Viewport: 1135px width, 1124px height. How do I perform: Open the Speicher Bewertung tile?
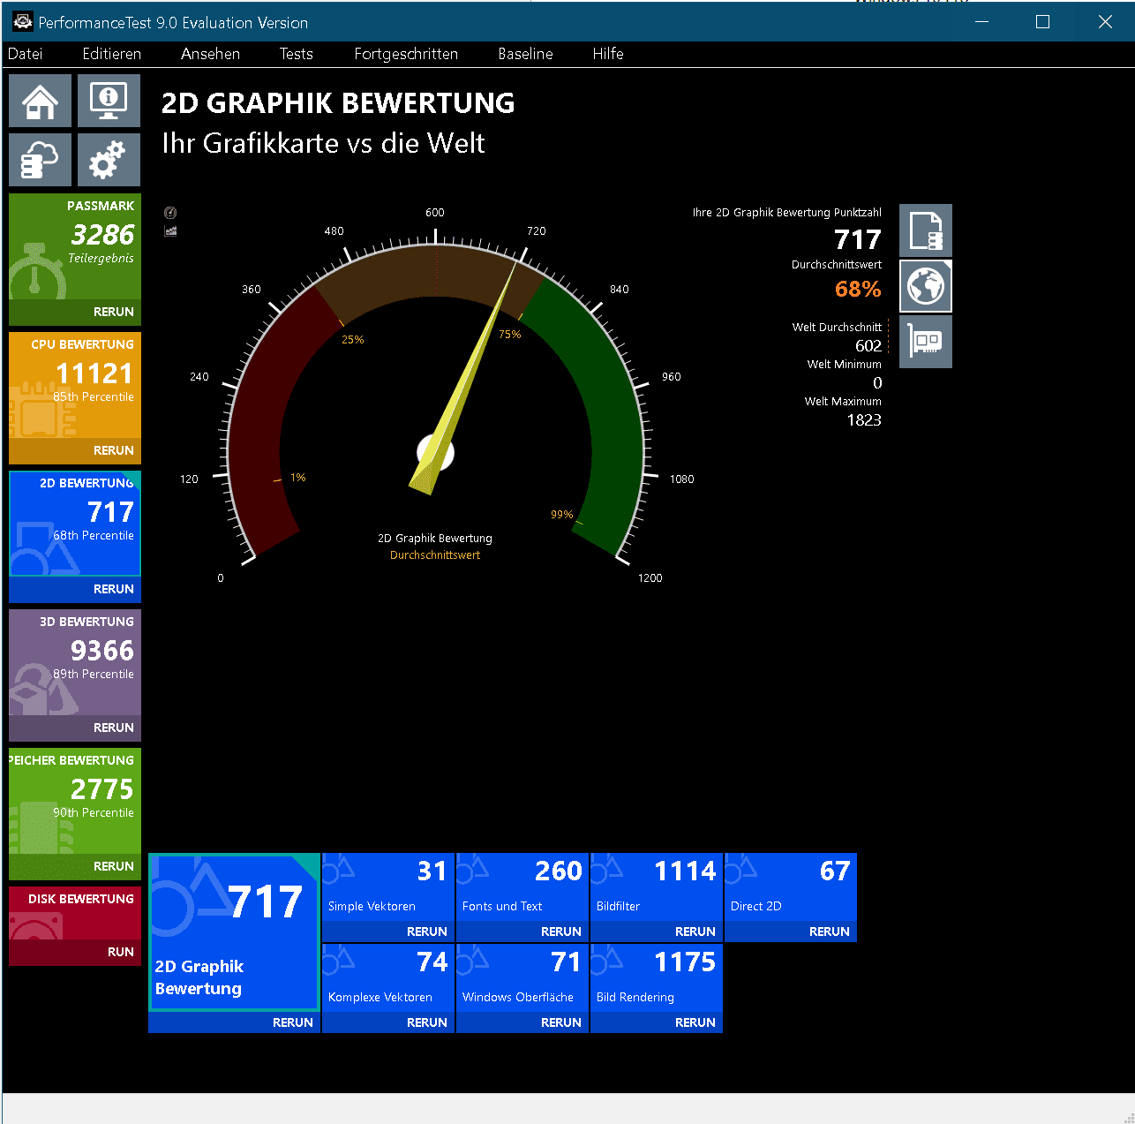(x=75, y=803)
